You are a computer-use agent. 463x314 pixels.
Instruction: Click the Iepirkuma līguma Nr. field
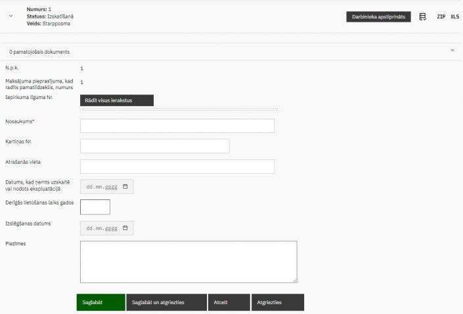[x=179, y=109]
